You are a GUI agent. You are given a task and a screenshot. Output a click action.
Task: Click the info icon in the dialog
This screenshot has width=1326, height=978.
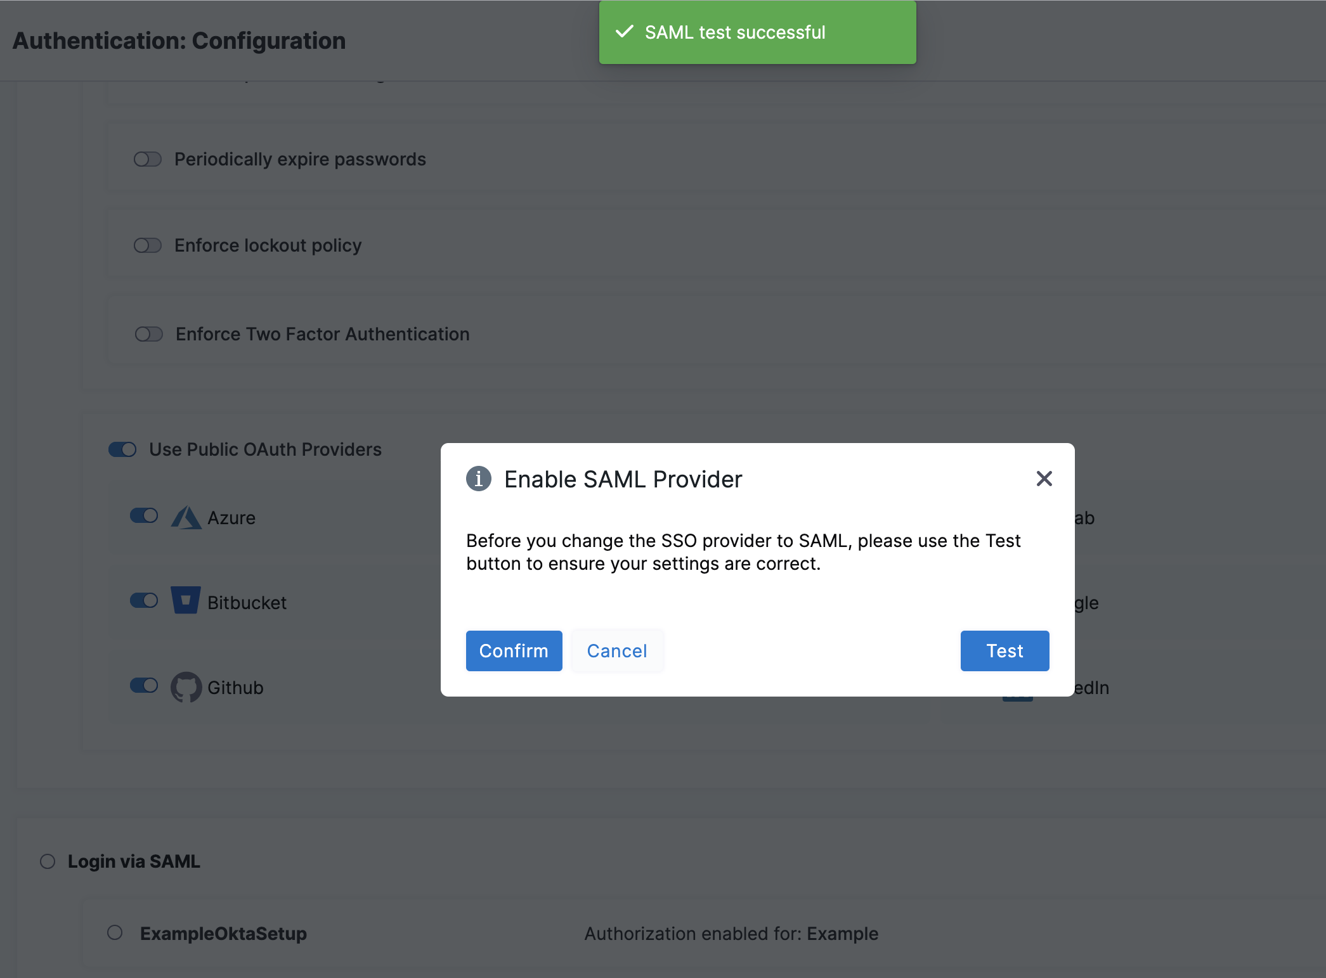479,479
